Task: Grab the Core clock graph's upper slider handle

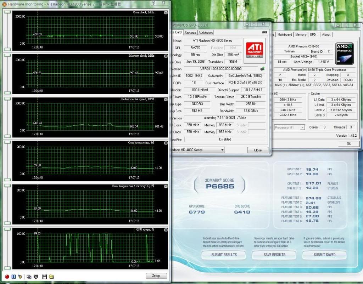Action: click(7, 12)
